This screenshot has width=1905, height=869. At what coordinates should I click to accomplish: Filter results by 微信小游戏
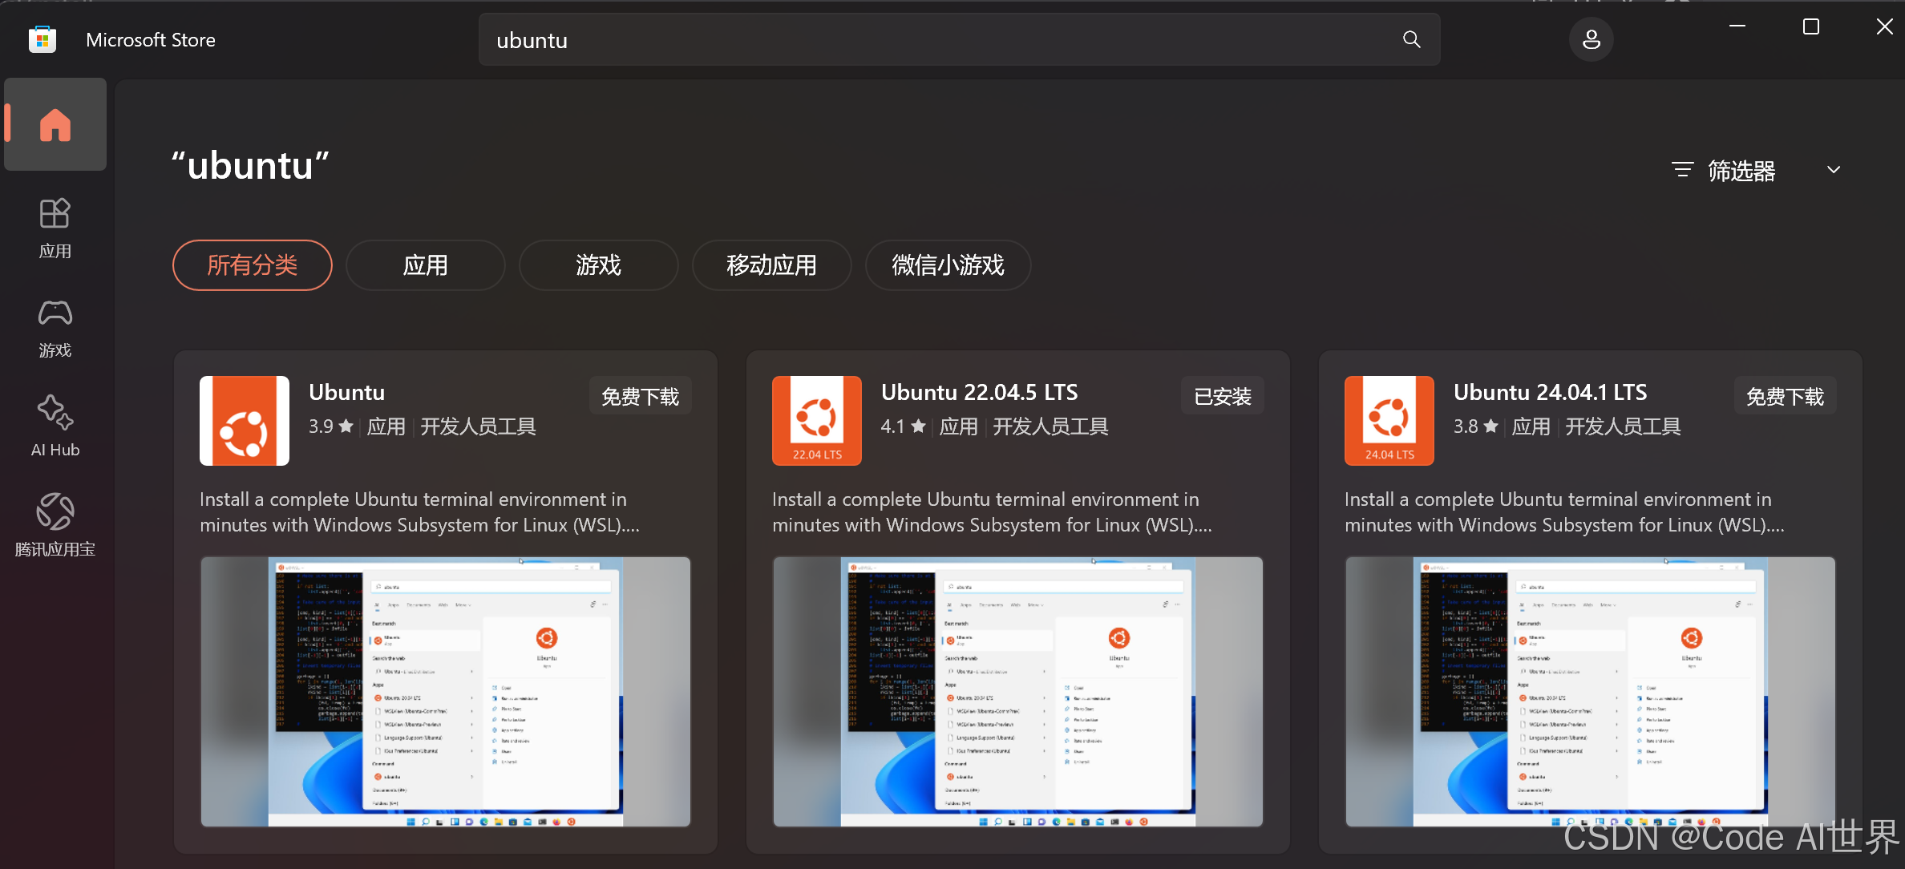[x=948, y=265]
